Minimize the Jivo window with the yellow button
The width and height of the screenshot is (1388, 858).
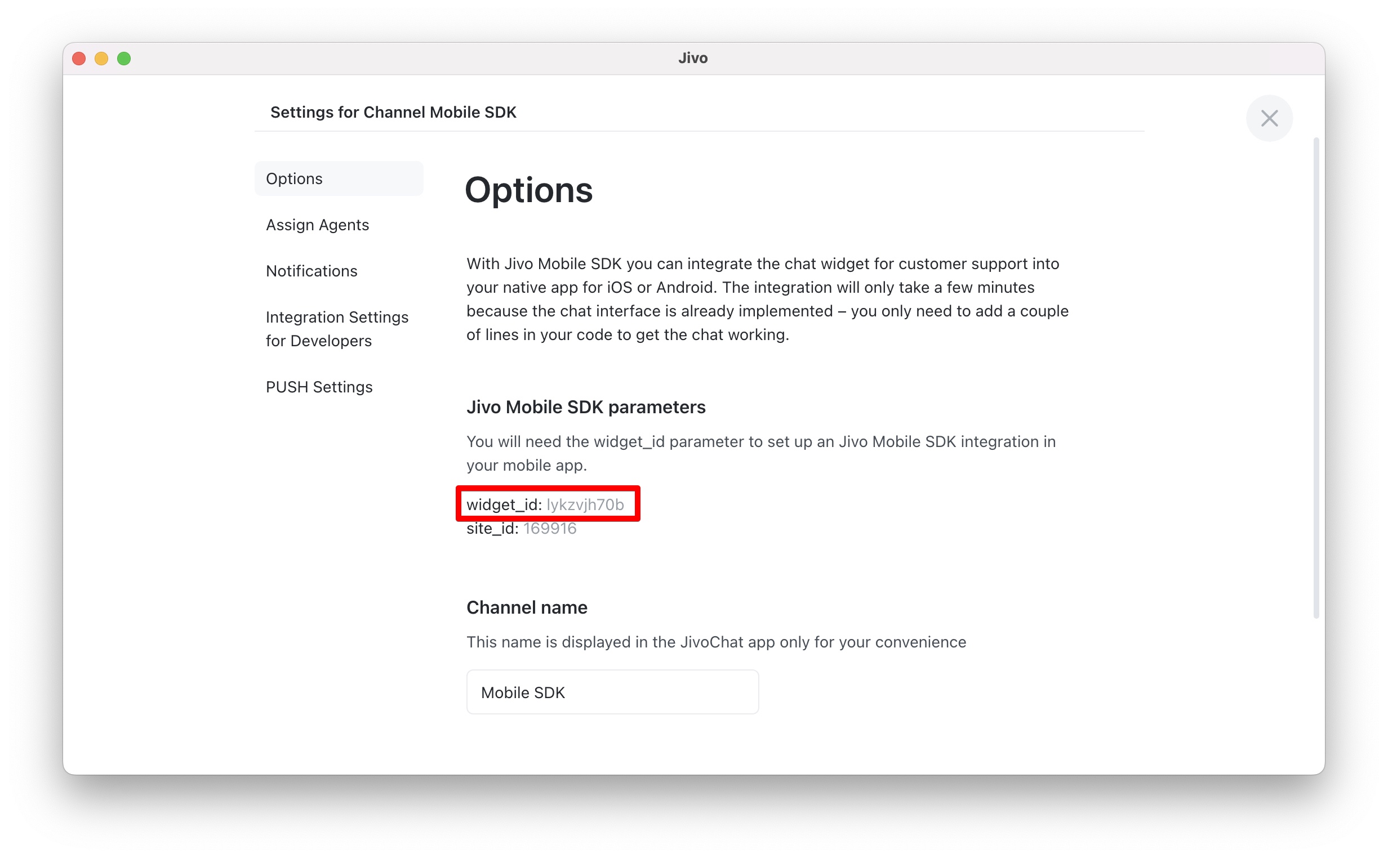(x=101, y=59)
